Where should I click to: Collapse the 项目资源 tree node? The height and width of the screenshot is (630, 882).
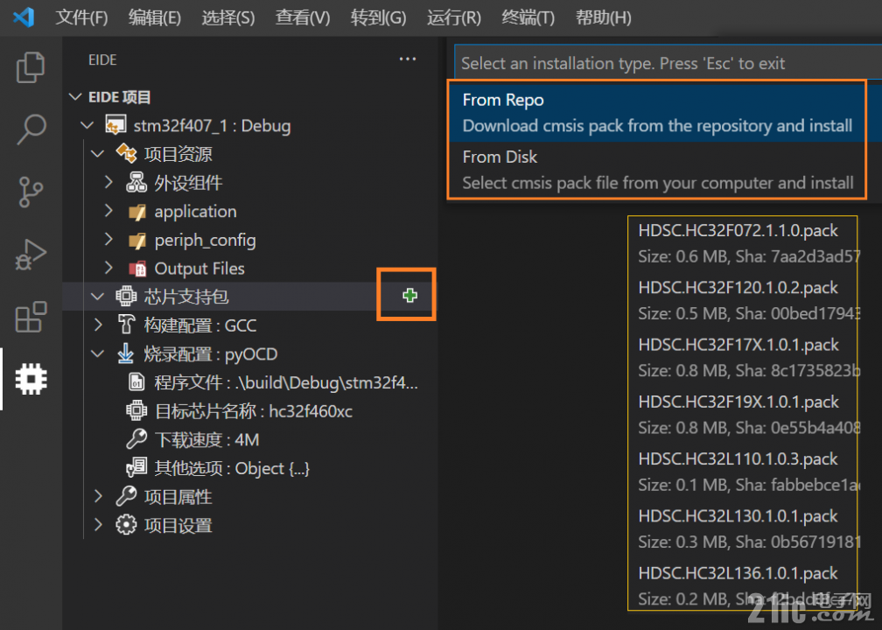click(98, 154)
